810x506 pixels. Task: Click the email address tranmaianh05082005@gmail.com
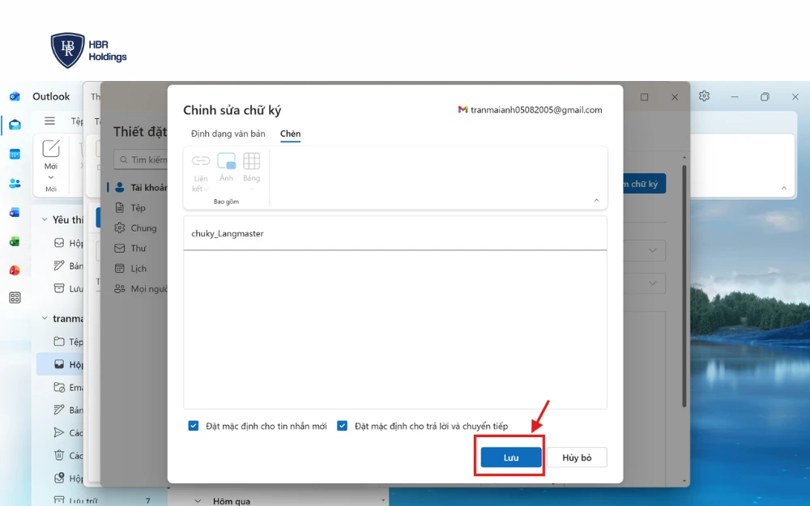point(536,109)
